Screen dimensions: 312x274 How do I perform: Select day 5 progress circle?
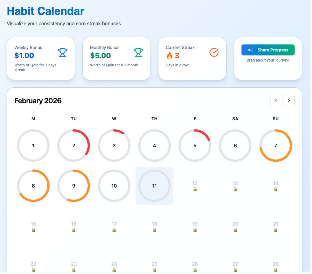click(x=195, y=146)
